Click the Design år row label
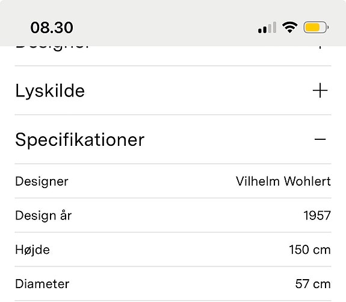 pos(43,216)
